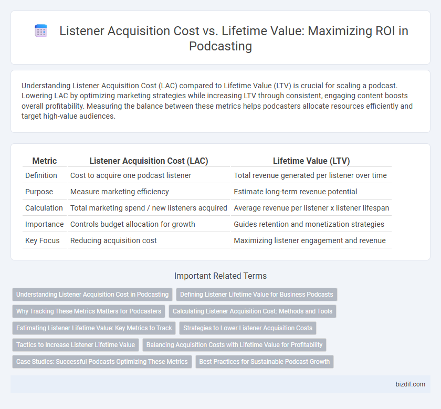The image size is (441, 409).
Task: Select the 'Importance' row label
Action: [x=45, y=225]
